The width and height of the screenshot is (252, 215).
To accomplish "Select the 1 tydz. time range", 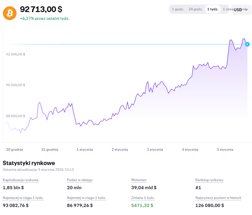I will [x=212, y=9].
